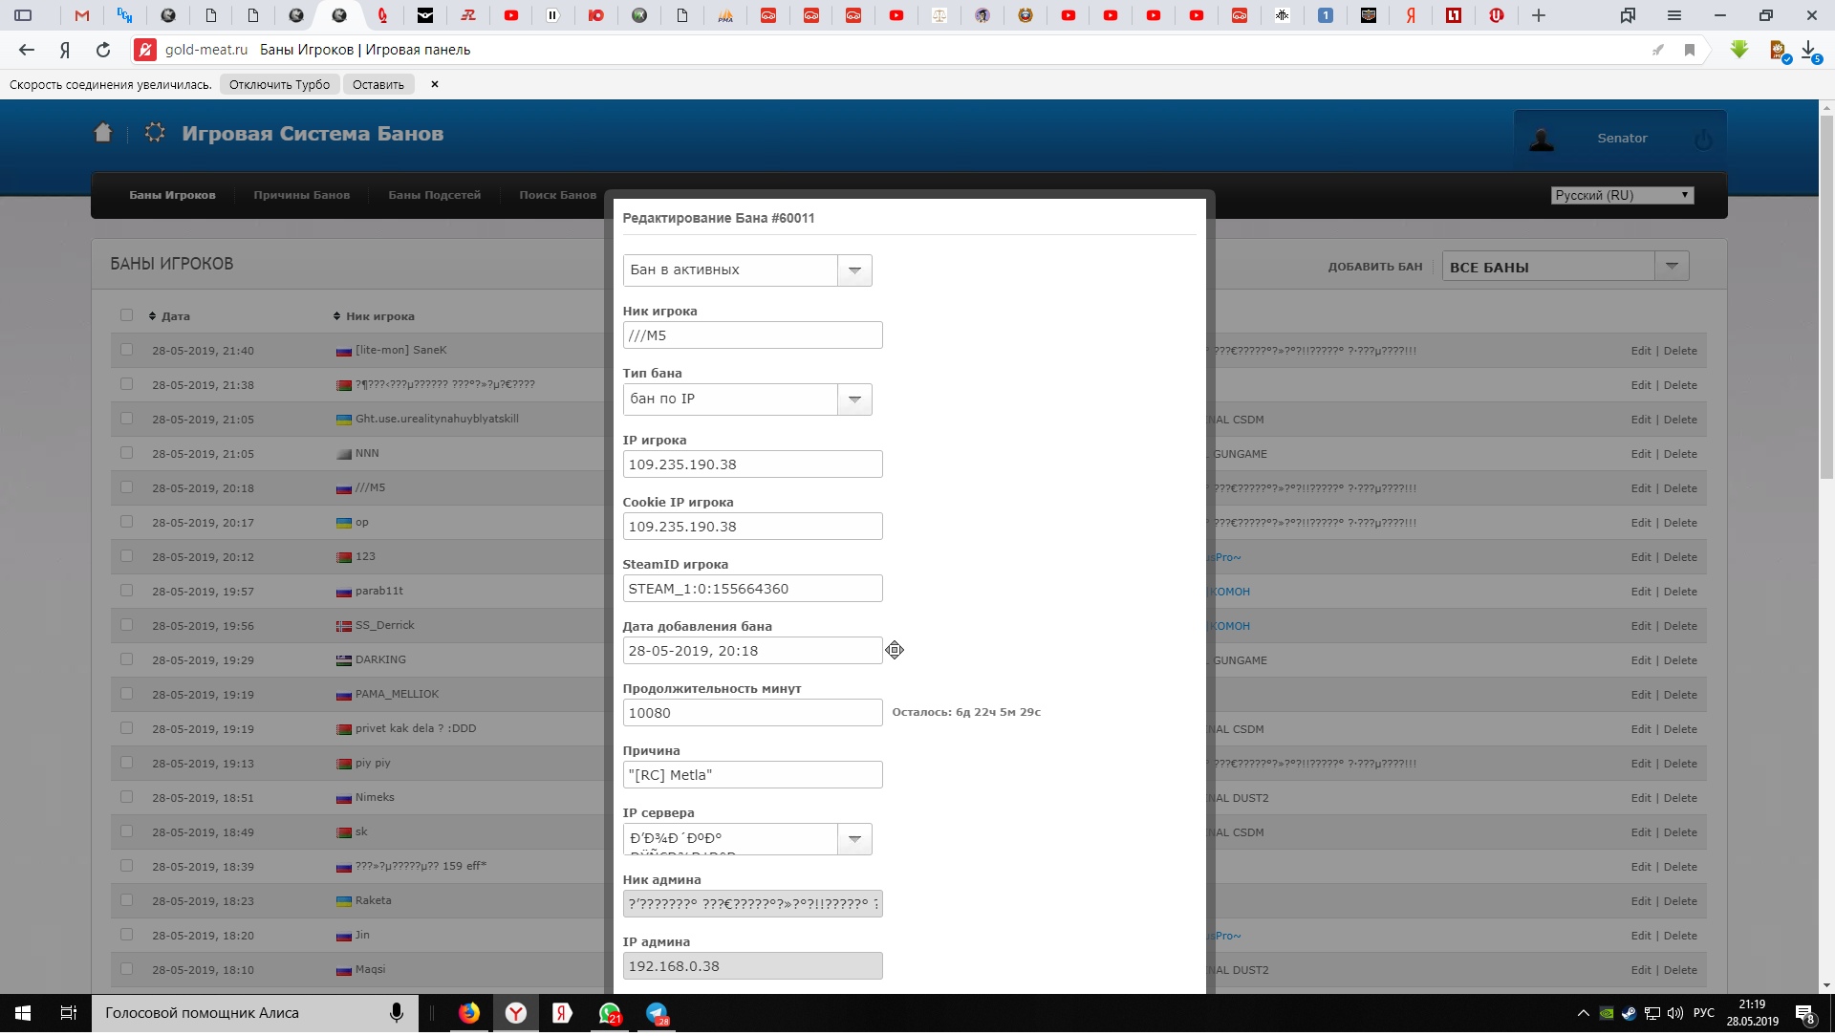The height and width of the screenshot is (1036, 1835).
Task: Open browser downloads icon
Action: coord(1809,50)
